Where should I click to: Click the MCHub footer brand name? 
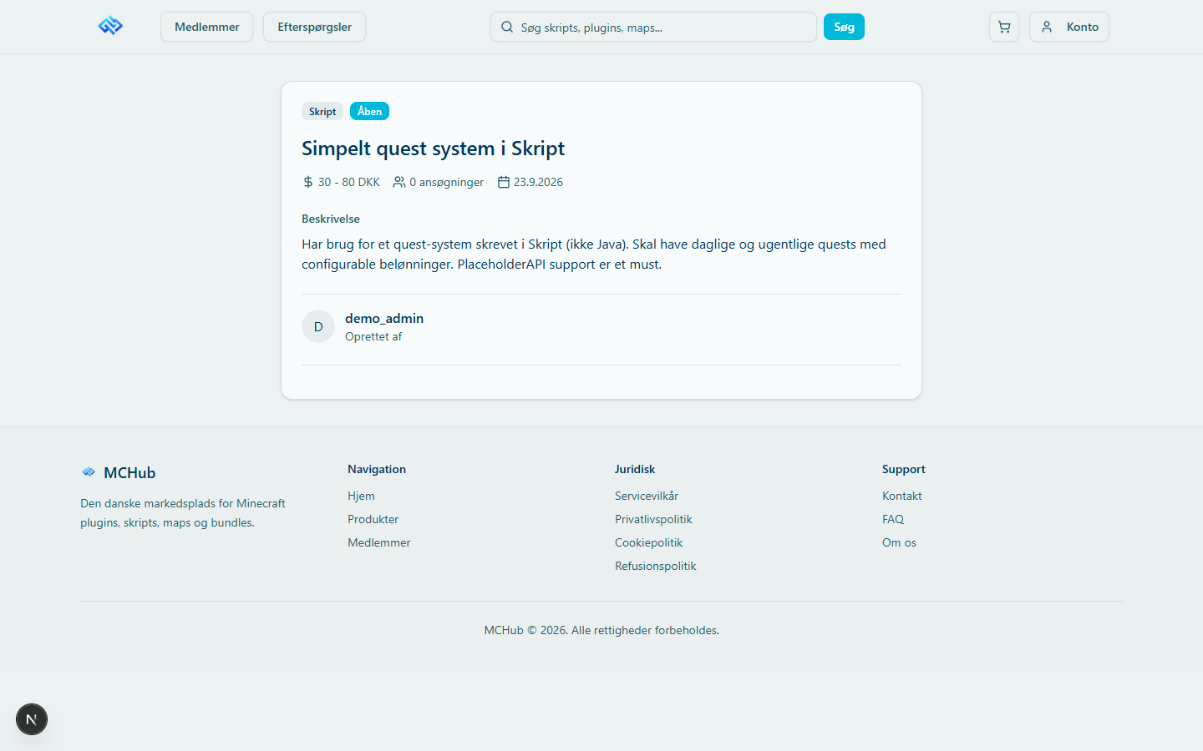129,473
